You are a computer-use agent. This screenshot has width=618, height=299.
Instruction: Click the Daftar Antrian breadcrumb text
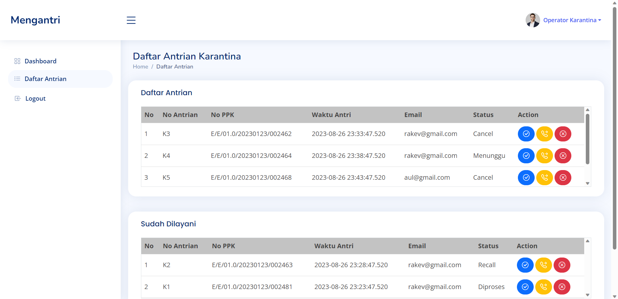tap(175, 67)
